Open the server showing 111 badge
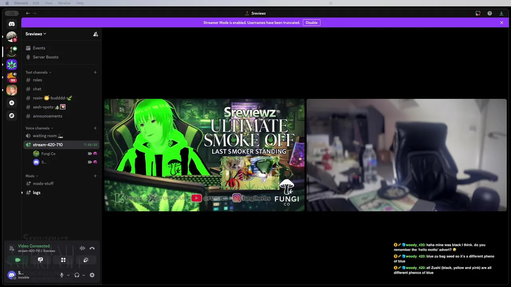 click(12, 77)
